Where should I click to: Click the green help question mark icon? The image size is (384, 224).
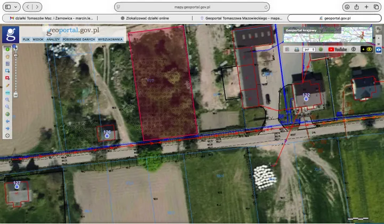point(321,49)
